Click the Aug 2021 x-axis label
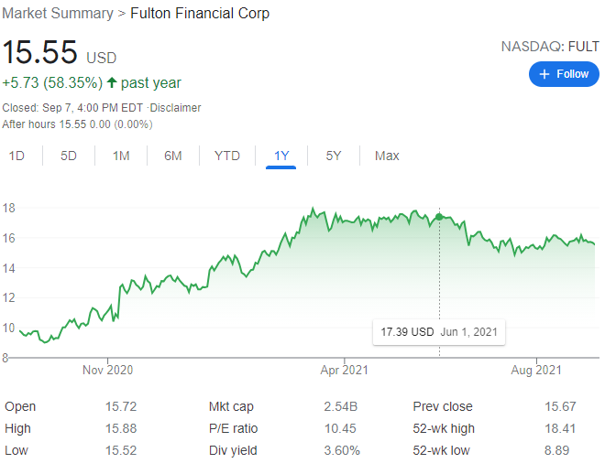616x474 pixels. pos(535,371)
